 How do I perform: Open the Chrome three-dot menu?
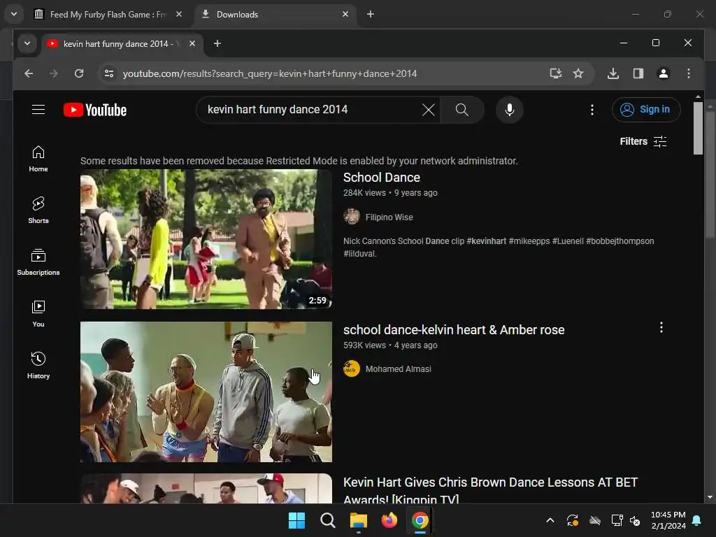click(x=689, y=73)
